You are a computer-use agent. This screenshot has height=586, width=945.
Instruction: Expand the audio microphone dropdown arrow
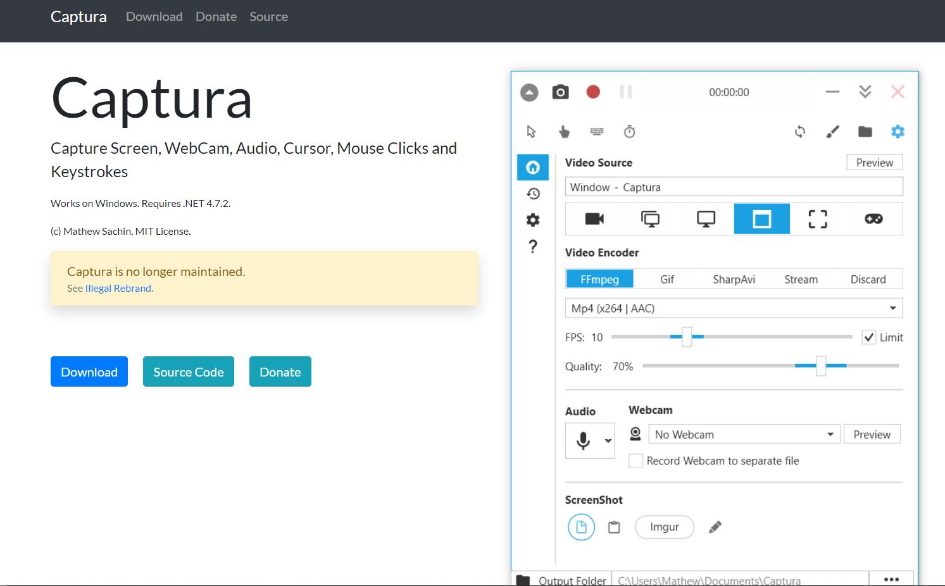(x=608, y=440)
